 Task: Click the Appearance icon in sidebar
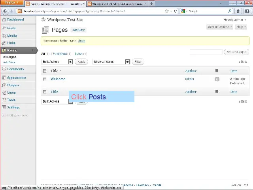4,78
